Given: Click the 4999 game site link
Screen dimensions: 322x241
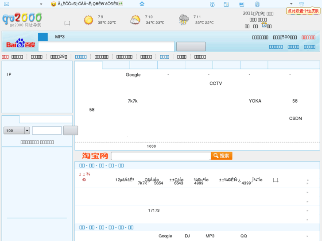Looking at the screenshot, I should 198,183.
